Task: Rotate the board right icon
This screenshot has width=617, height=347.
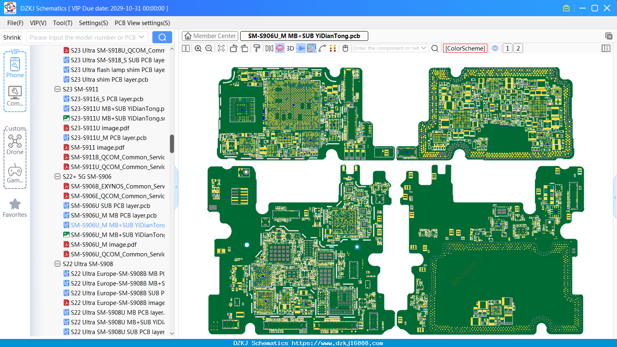Action: (x=245, y=48)
